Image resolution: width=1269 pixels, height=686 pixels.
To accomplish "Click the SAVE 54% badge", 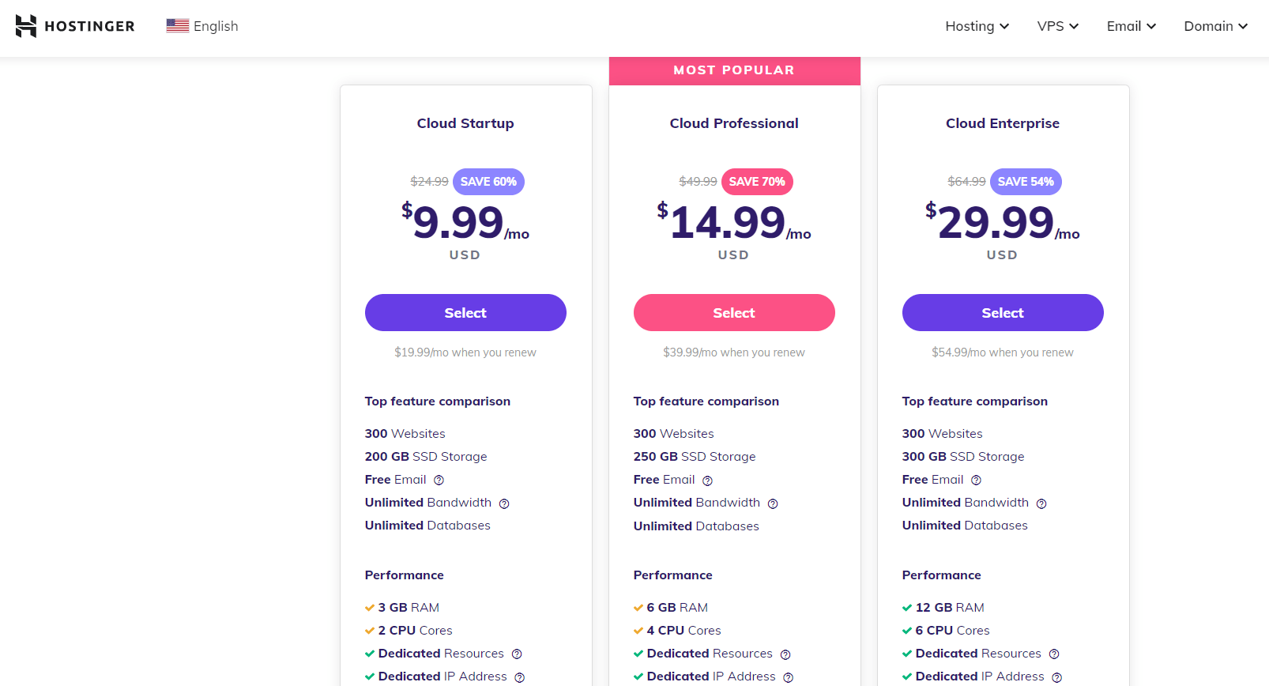I will click(1026, 182).
